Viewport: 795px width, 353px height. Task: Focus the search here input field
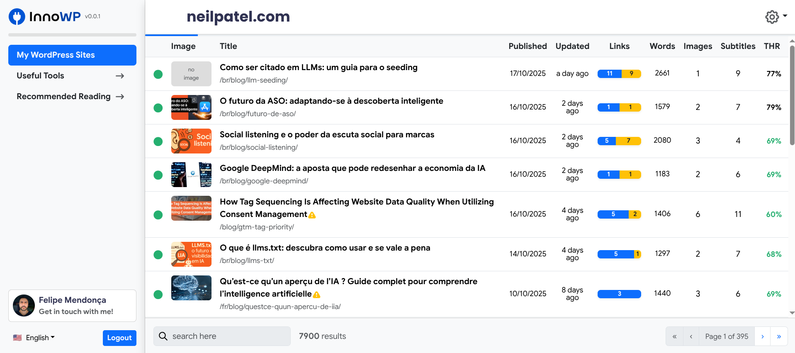[x=222, y=336]
